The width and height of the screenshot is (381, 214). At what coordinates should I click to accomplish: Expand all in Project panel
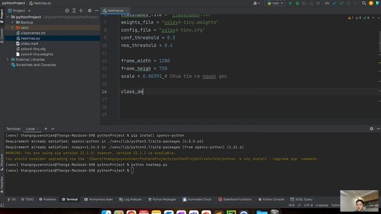[x=74, y=11]
